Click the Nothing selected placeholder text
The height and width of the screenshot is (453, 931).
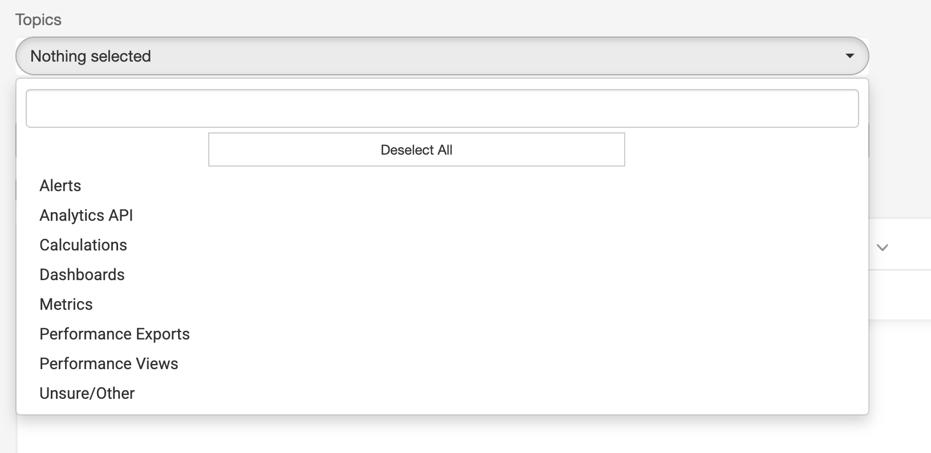point(91,56)
